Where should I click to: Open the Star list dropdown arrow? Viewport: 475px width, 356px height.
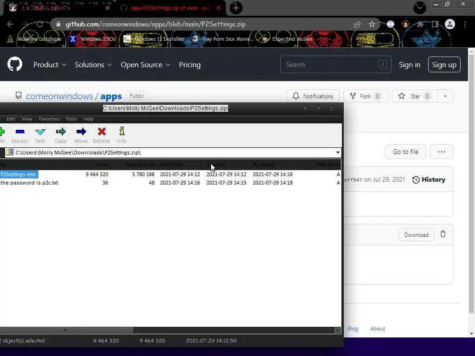(445, 96)
